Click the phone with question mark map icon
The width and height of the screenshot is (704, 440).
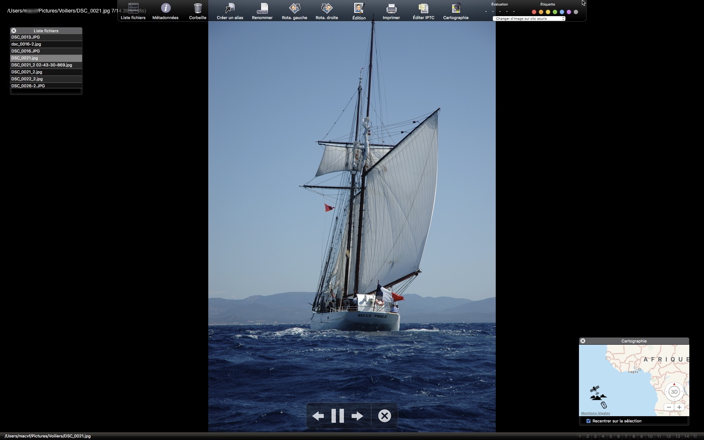604,405
